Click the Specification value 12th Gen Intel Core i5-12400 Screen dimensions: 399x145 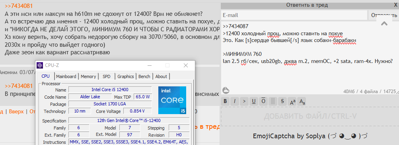click(129, 121)
